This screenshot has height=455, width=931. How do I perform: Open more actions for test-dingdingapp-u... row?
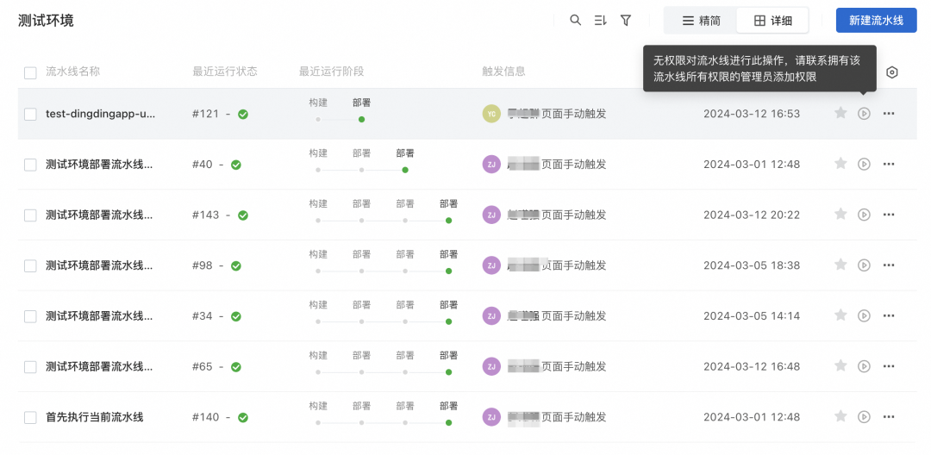(889, 113)
